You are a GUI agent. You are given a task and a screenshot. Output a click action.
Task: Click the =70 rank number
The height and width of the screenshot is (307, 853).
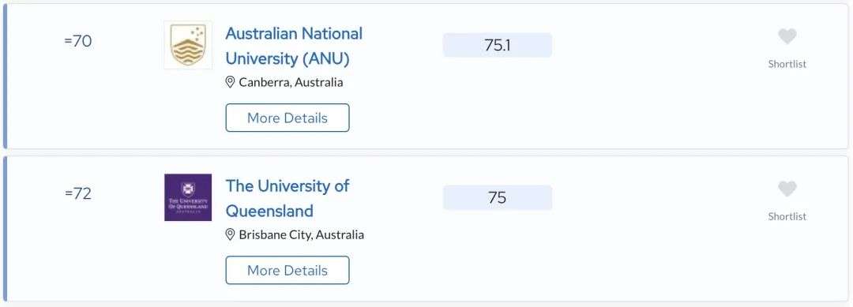click(x=77, y=41)
